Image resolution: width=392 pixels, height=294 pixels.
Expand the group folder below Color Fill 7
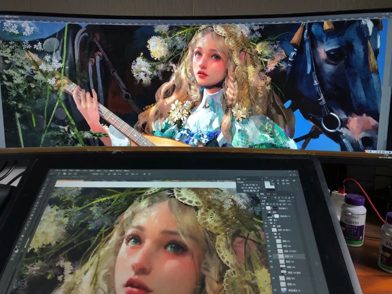(267, 212)
